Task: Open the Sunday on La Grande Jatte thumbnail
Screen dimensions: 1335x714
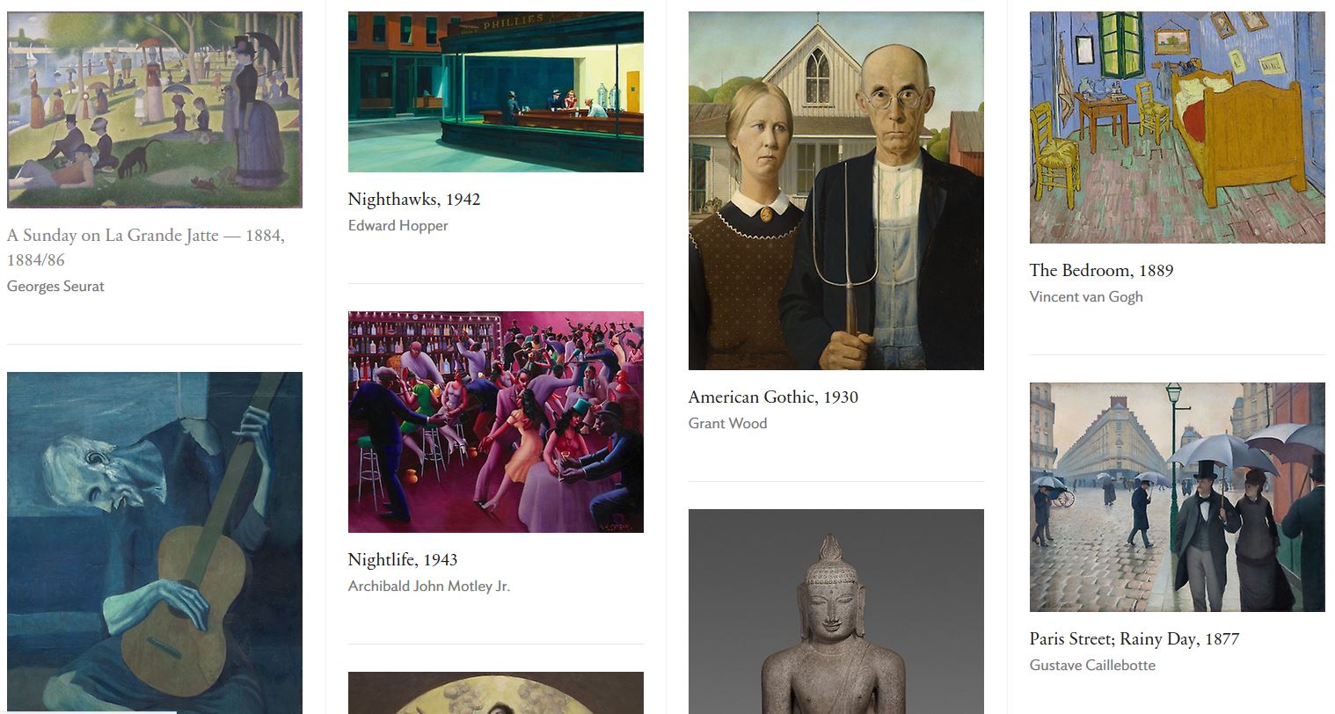Action: (x=155, y=110)
